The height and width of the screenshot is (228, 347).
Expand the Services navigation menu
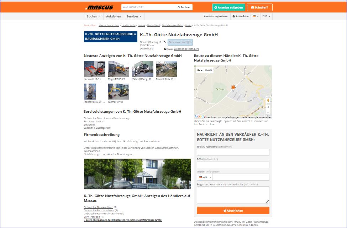134,16
